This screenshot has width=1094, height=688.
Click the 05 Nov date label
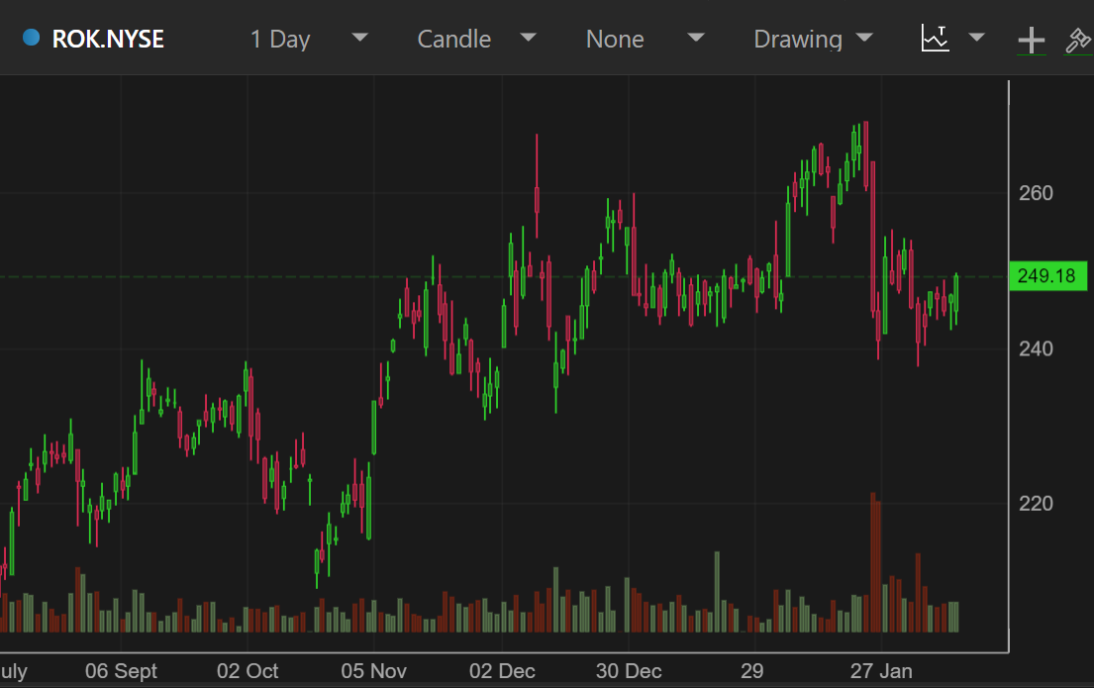374,671
